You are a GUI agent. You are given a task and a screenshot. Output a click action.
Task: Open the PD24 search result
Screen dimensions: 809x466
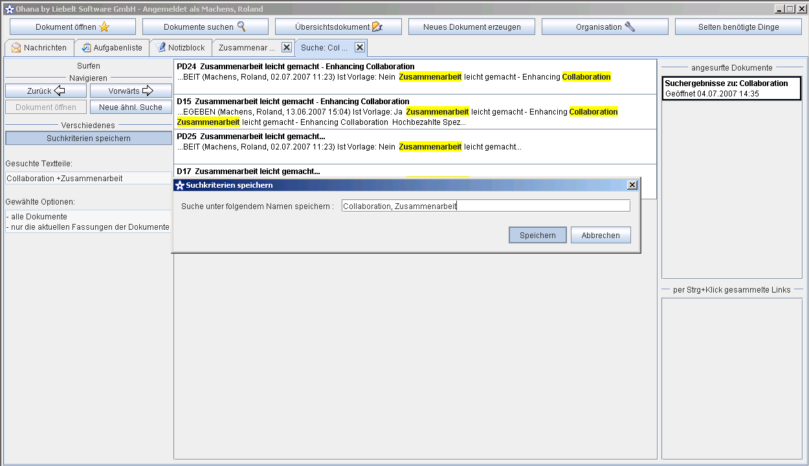pyautogui.click(x=295, y=67)
